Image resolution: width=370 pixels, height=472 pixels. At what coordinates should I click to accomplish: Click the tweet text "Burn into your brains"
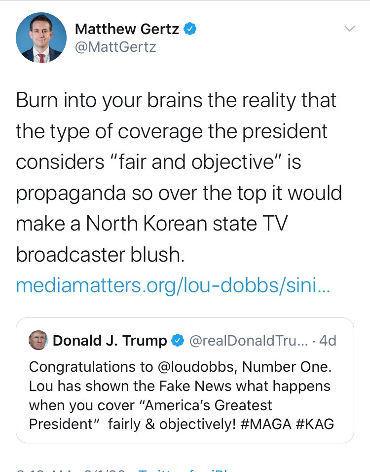tap(109, 100)
